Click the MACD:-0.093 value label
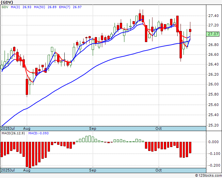The width and height of the screenshot is (222, 178). tap(39, 133)
